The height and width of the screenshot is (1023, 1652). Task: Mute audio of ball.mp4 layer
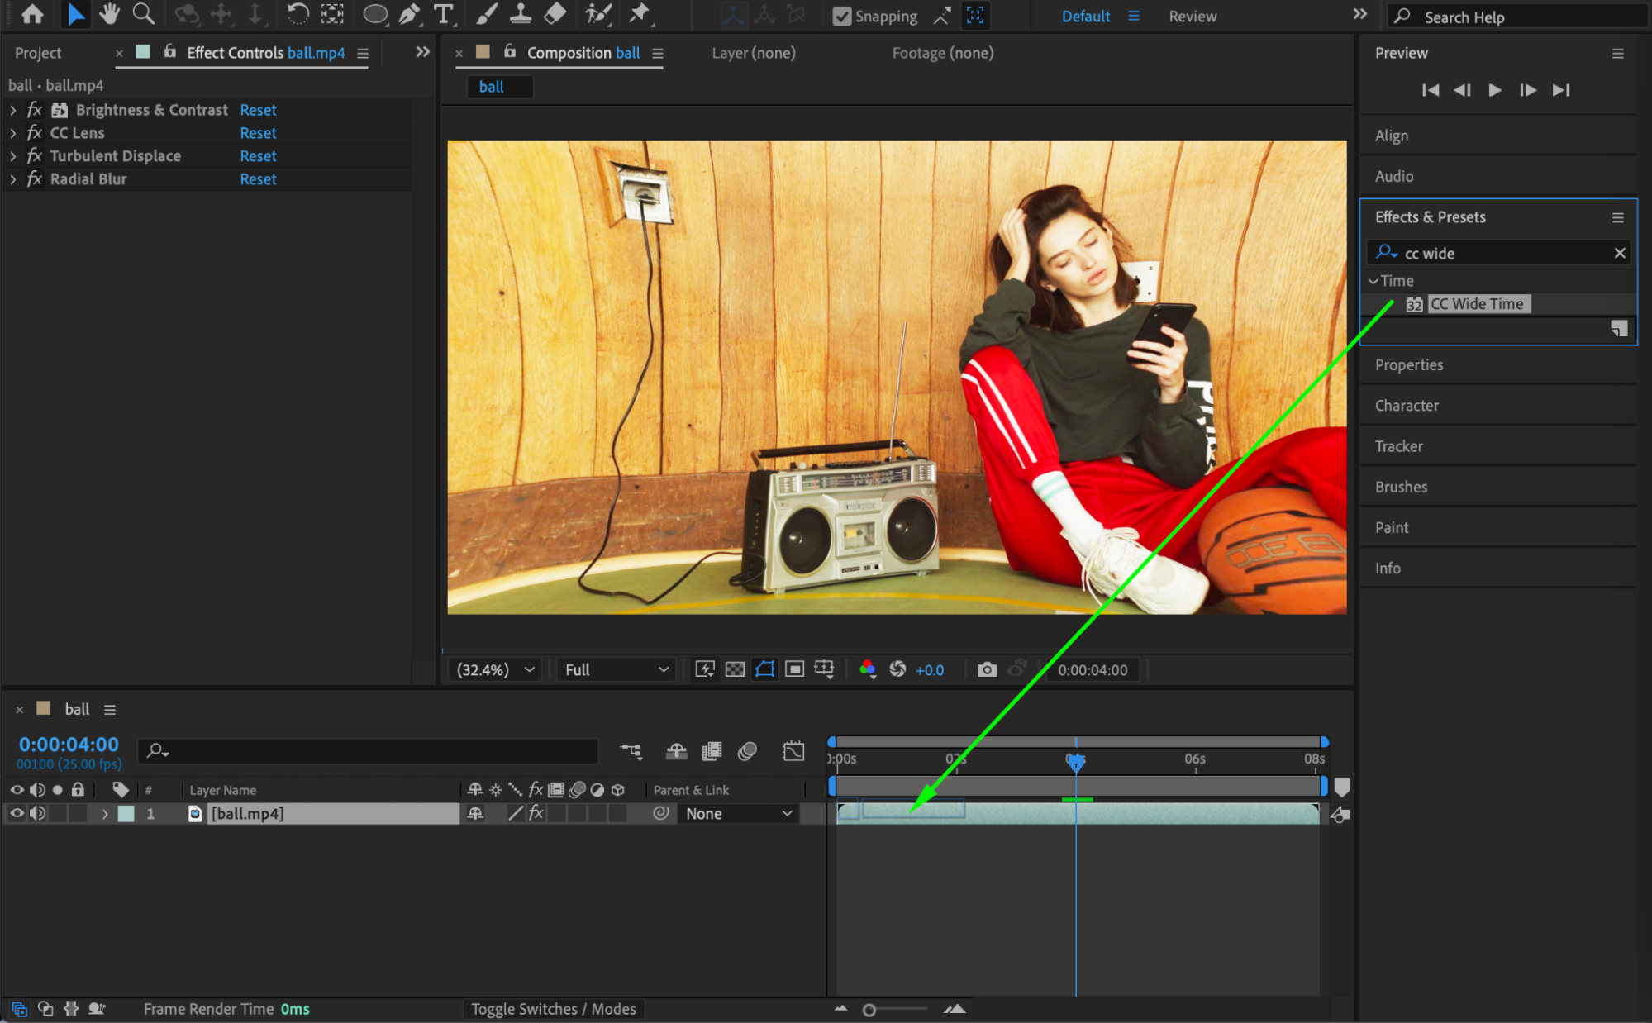(37, 813)
